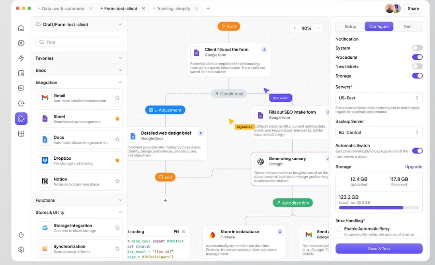Collapse the Integration section
Viewport: 435px width, 265px height.
tap(79, 83)
